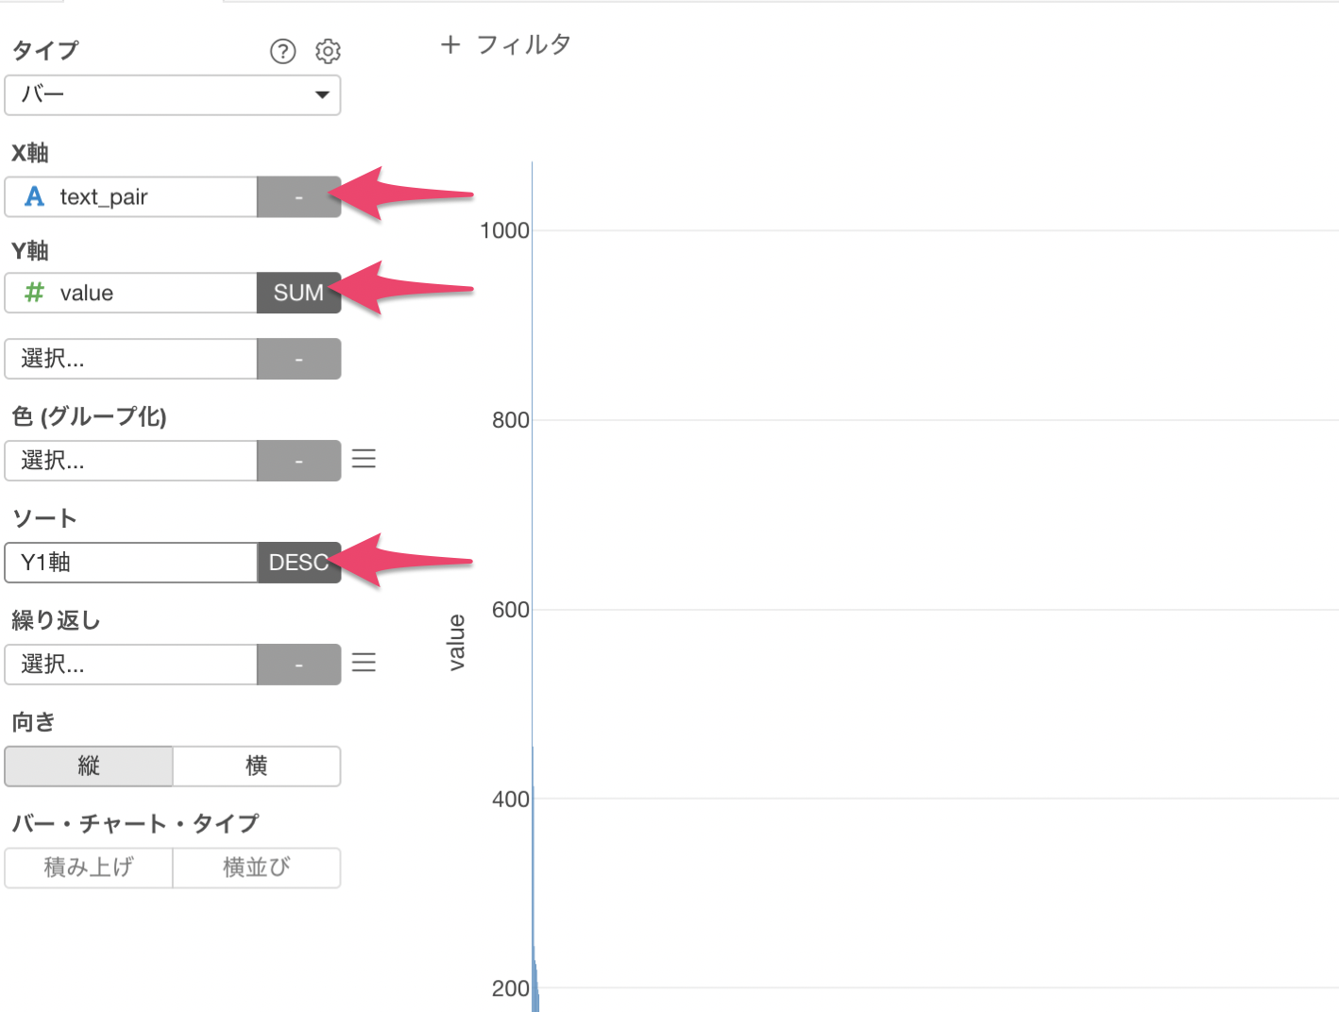Select second Y-axis column 選択...
Image resolution: width=1339 pixels, height=1012 pixels.
pyautogui.click(x=131, y=359)
